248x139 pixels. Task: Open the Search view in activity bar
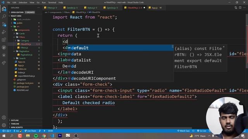[x=4, y=16]
